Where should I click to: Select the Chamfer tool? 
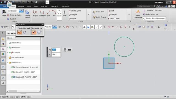click(x=112, y=15)
